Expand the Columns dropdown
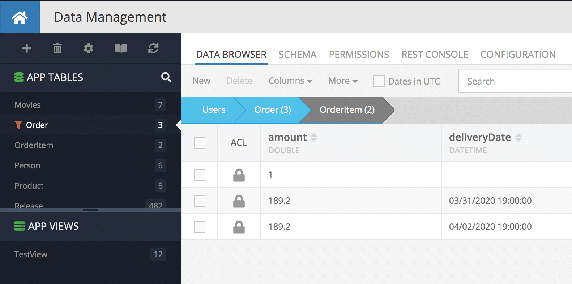The image size is (572, 284). tap(290, 81)
